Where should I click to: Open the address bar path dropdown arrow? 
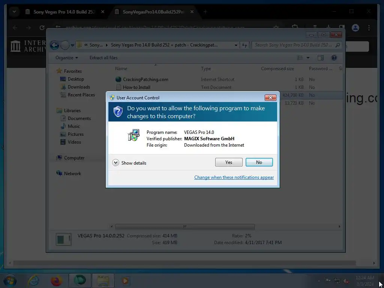[x=235, y=45]
